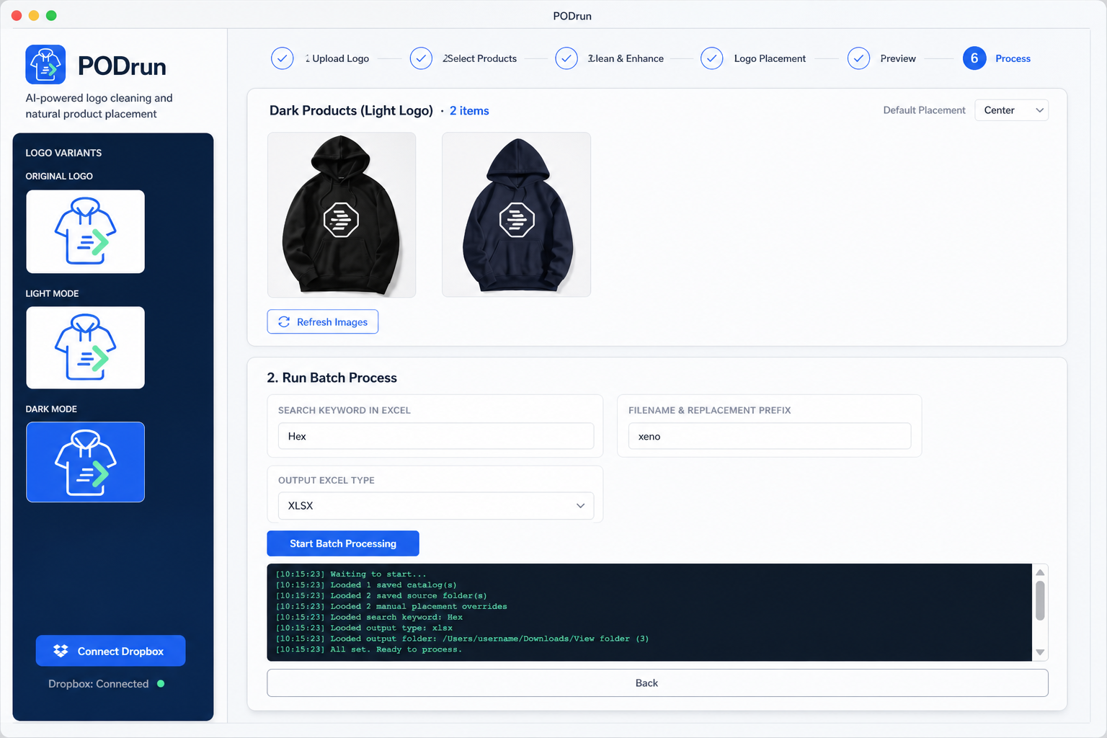Select the navy hoodie product image

pyautogui.click(x=517, y=215)
